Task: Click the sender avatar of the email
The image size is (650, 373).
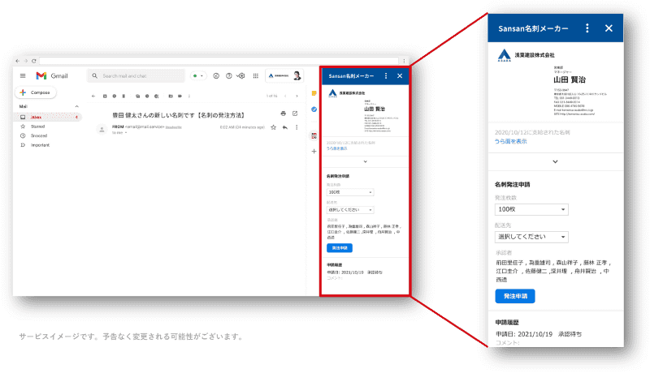Action: (102, 129)
